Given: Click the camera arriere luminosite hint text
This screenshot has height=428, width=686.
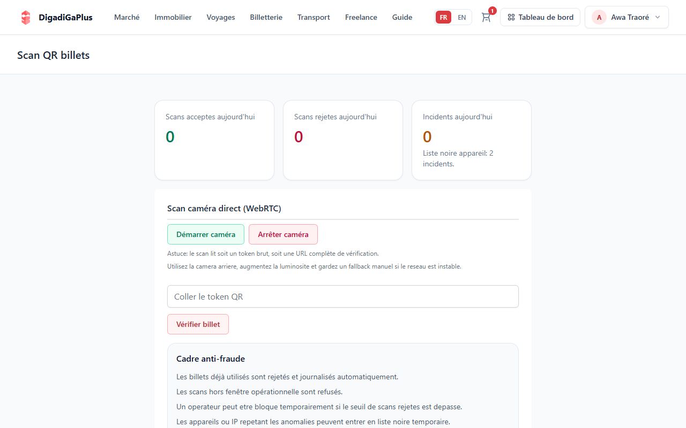Looking at the screenshot, I should [x=314, y=266].
